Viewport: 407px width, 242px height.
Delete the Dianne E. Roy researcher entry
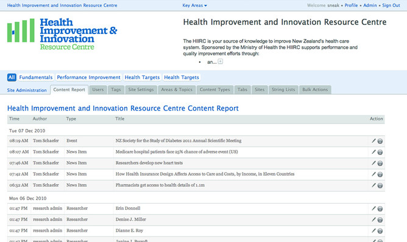[x=380, y=231]
